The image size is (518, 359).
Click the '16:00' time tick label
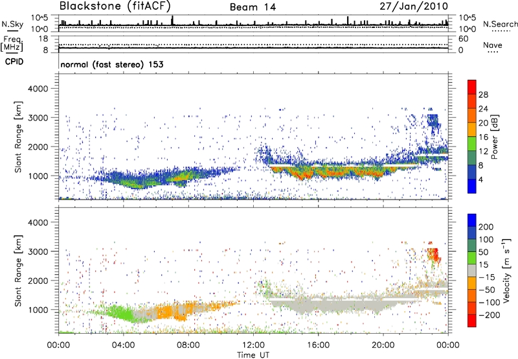tap(318, 345)
